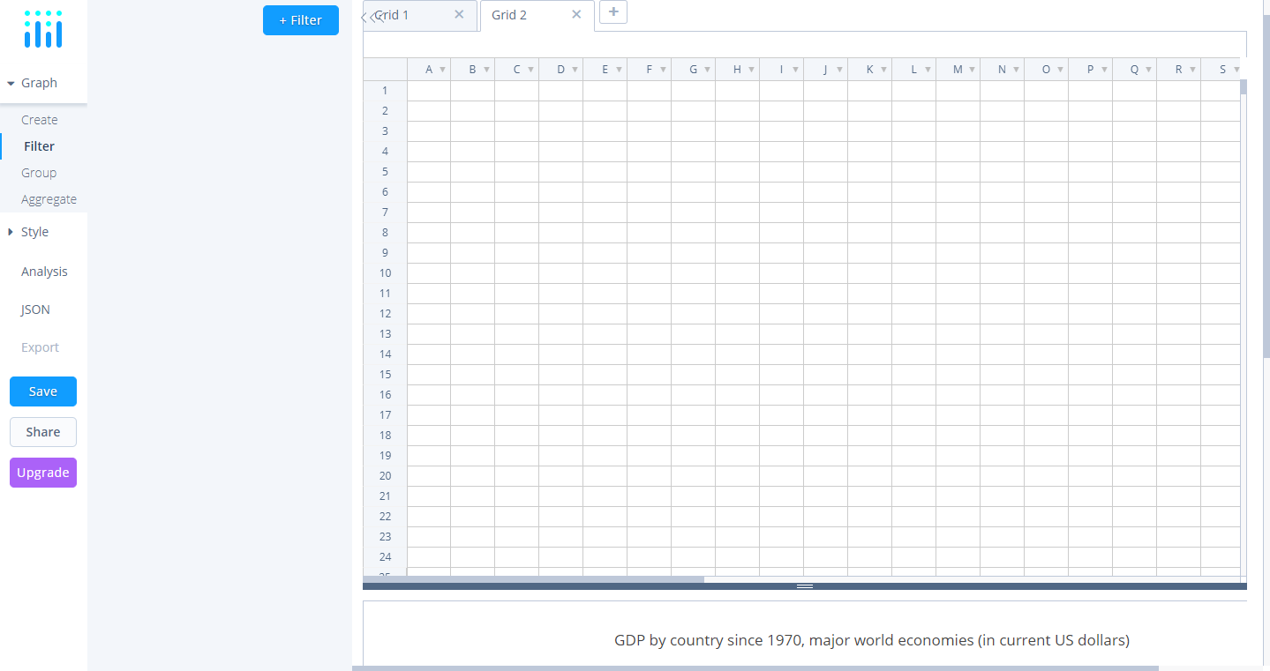Switch to the Grid 2 tab
1270x671 pixels.
click(537, 15)
